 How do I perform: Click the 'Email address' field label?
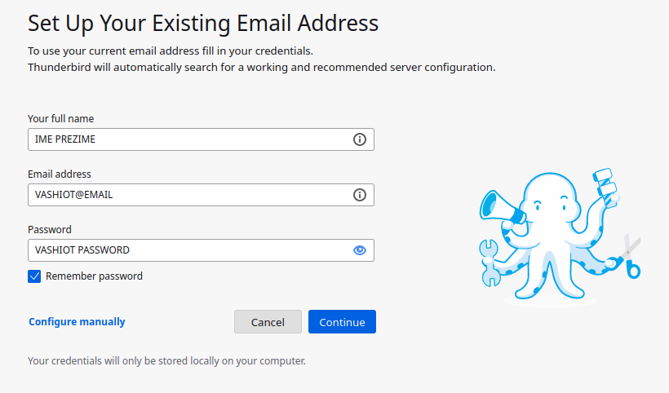coord(60,174)
